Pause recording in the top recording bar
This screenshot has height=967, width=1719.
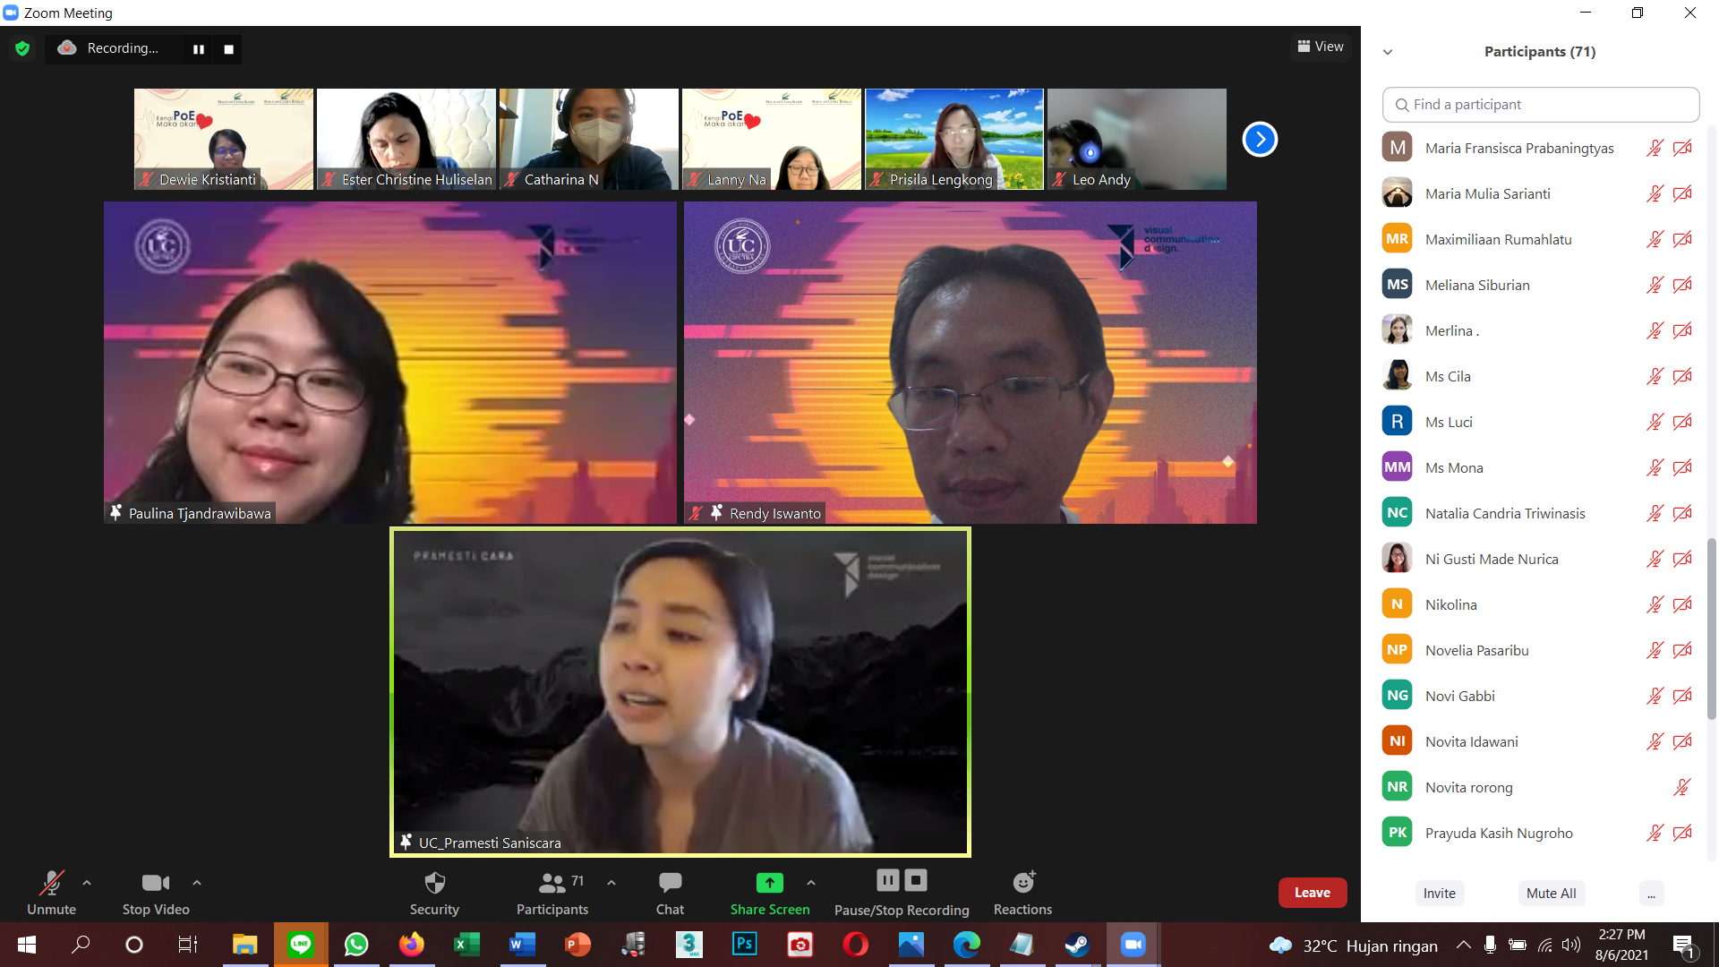(x=199, y=49)
